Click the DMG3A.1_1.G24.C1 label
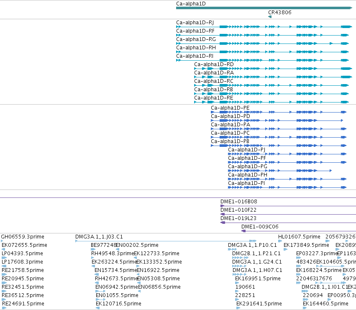 click(257, 262)
